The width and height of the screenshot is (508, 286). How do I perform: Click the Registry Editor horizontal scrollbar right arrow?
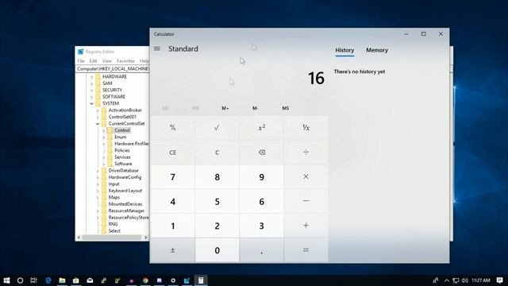tap(145, 238)
